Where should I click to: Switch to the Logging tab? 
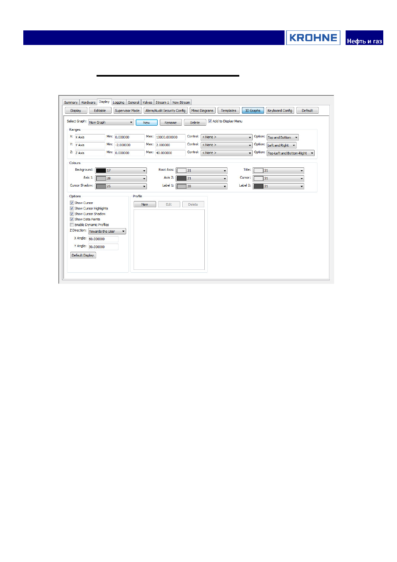click(x=119, y=102)
